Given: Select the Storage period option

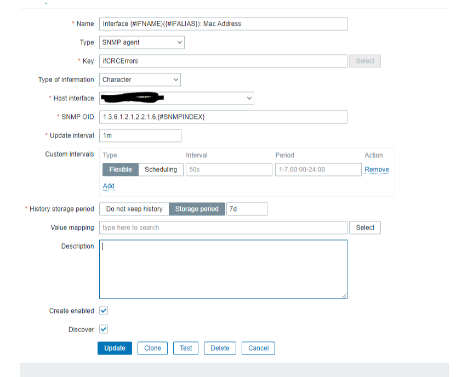Looking at the screenshot, I should (x=197, y=209).
